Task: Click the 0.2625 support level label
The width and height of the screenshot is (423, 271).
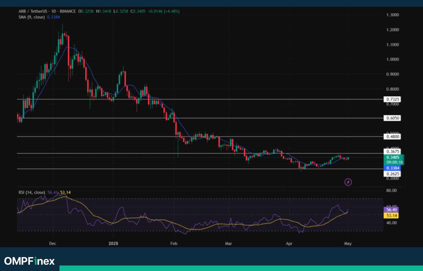Action: click(x=392, y=174)
